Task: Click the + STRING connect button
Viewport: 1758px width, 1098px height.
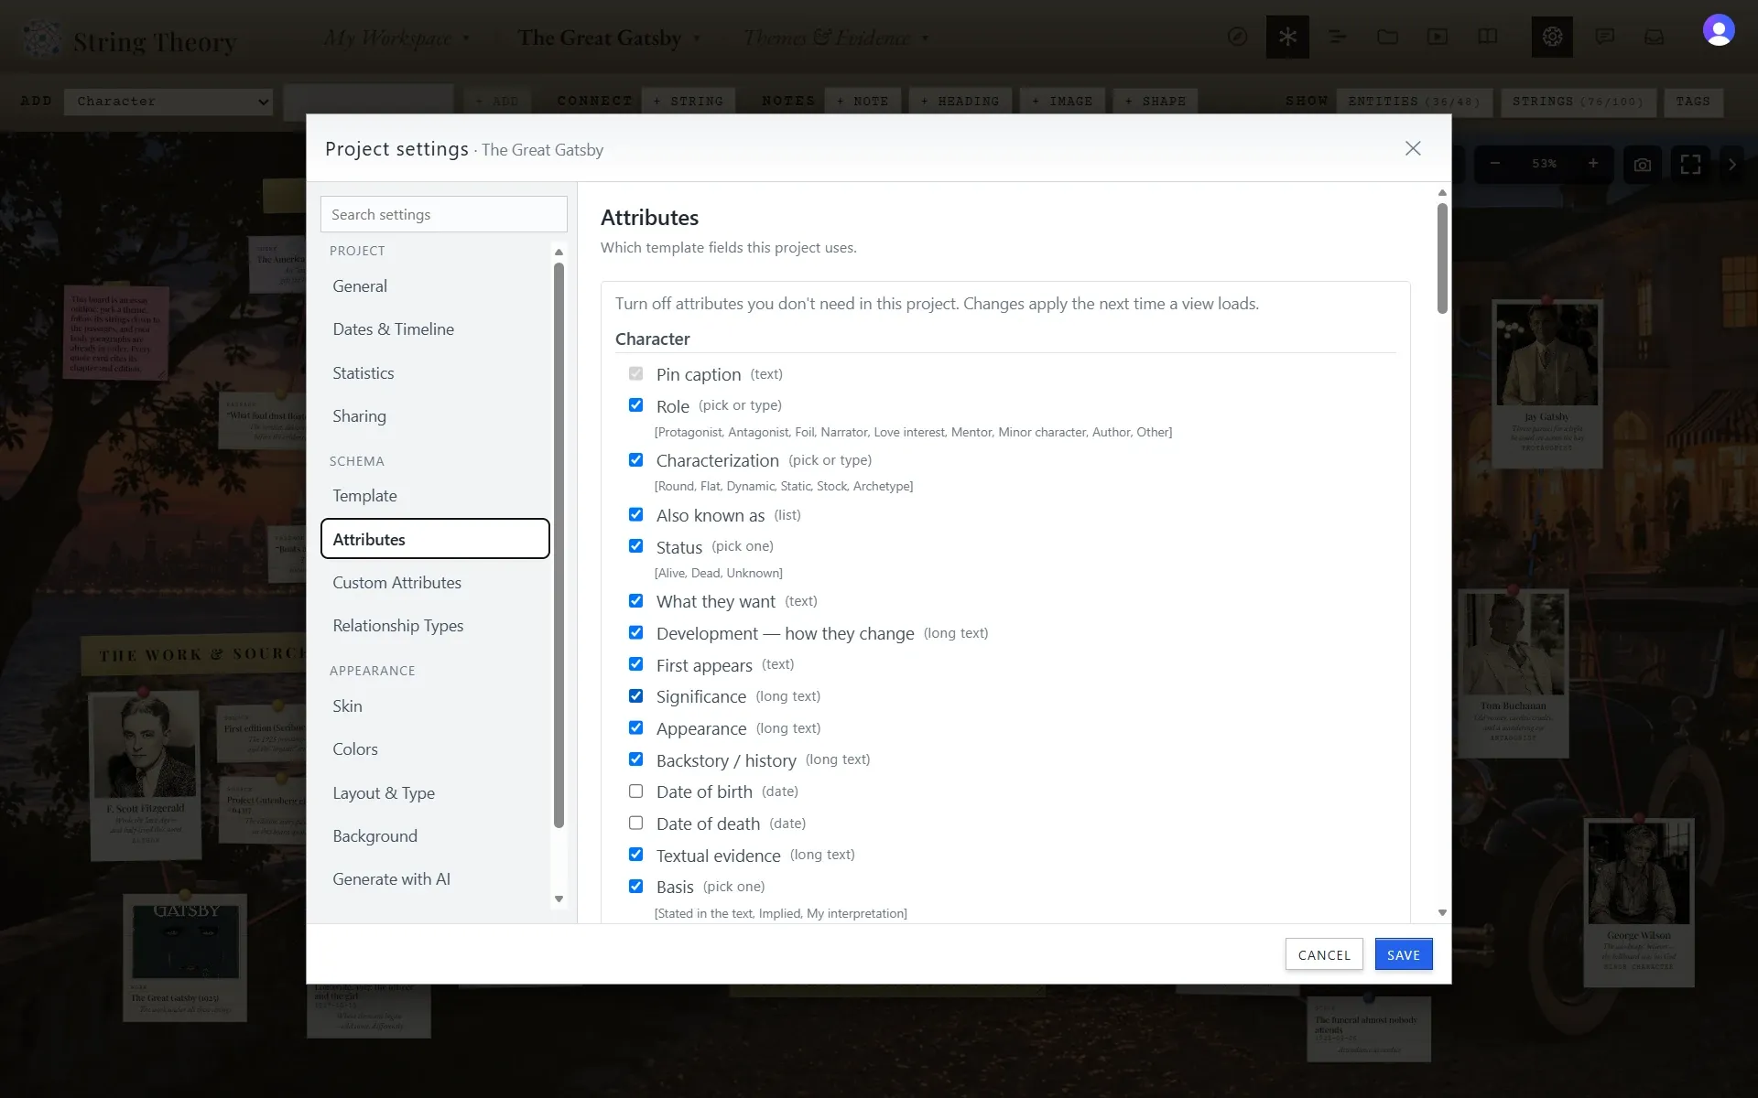Action: pyautogui.click(x=688, y=102)
